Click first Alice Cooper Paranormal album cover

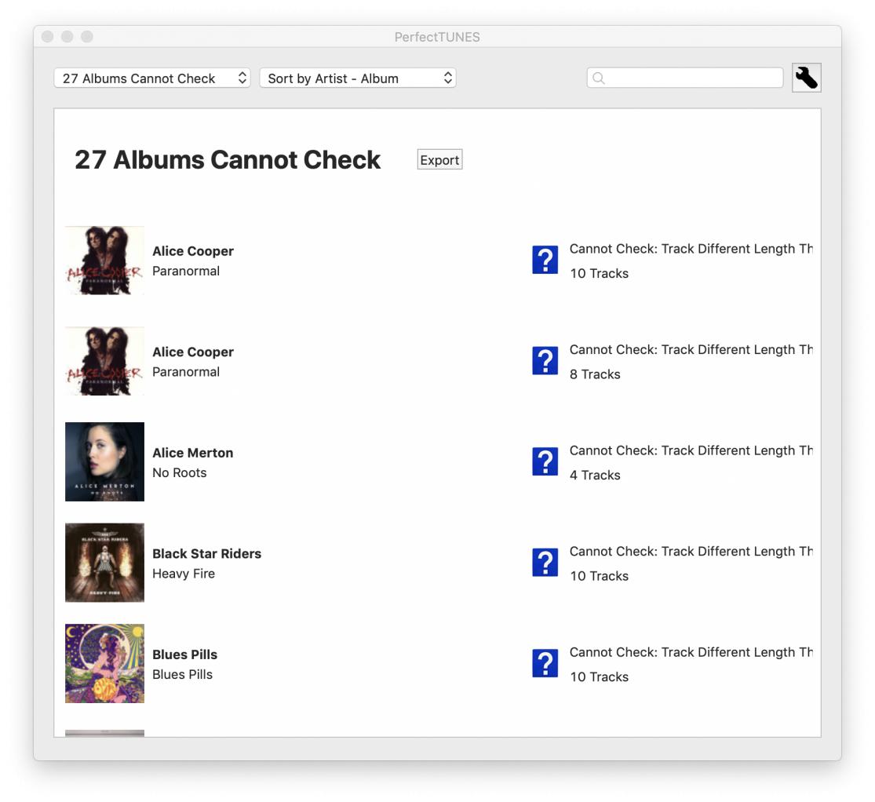click(x=104, y=261)
